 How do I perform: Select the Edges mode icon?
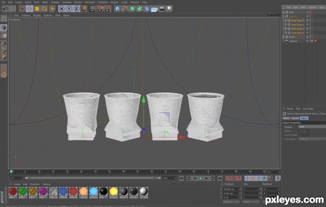4,50
